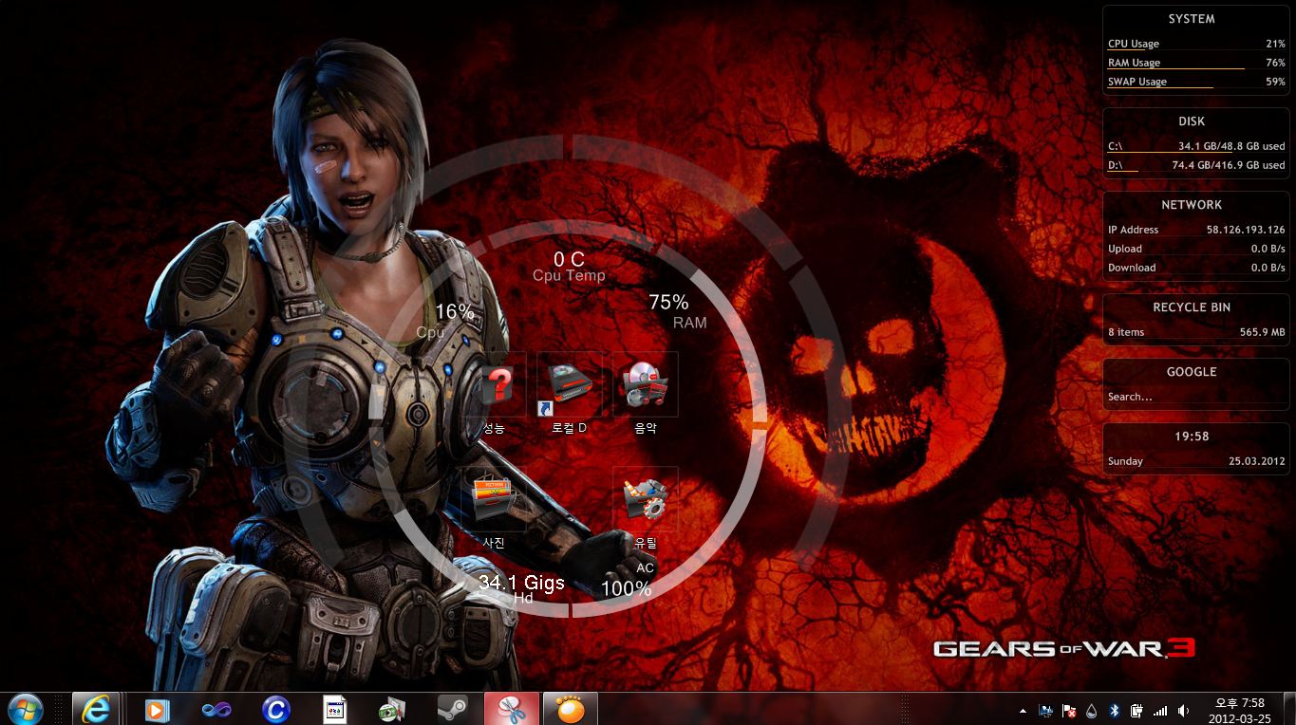Click the Sunday 25.03.2012 date row

tap(1196, 461)
